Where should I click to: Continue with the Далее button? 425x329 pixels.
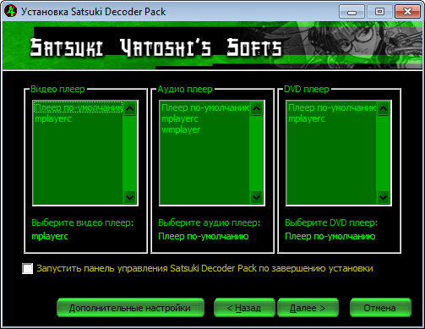pos(308,308)
